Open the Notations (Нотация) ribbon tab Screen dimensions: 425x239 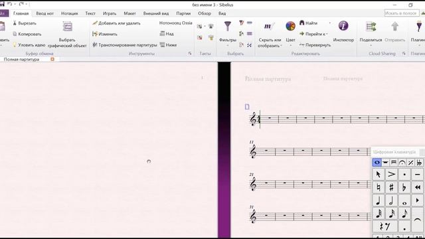pos(69,13)
